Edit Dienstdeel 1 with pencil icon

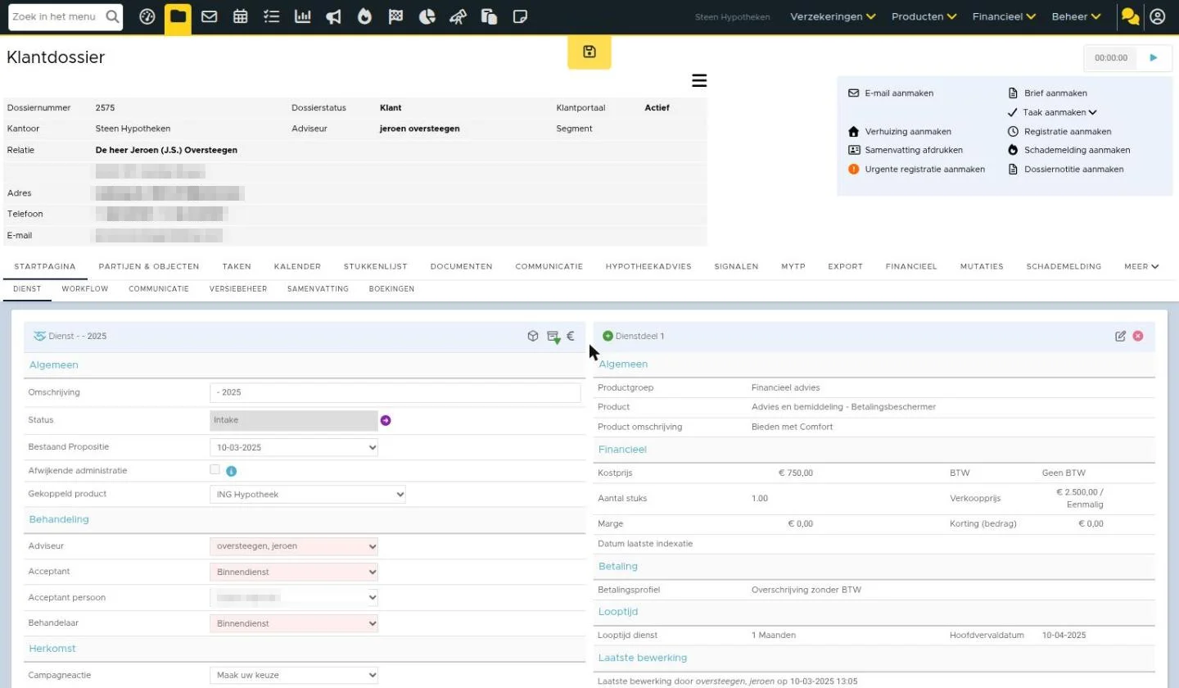1121,336
